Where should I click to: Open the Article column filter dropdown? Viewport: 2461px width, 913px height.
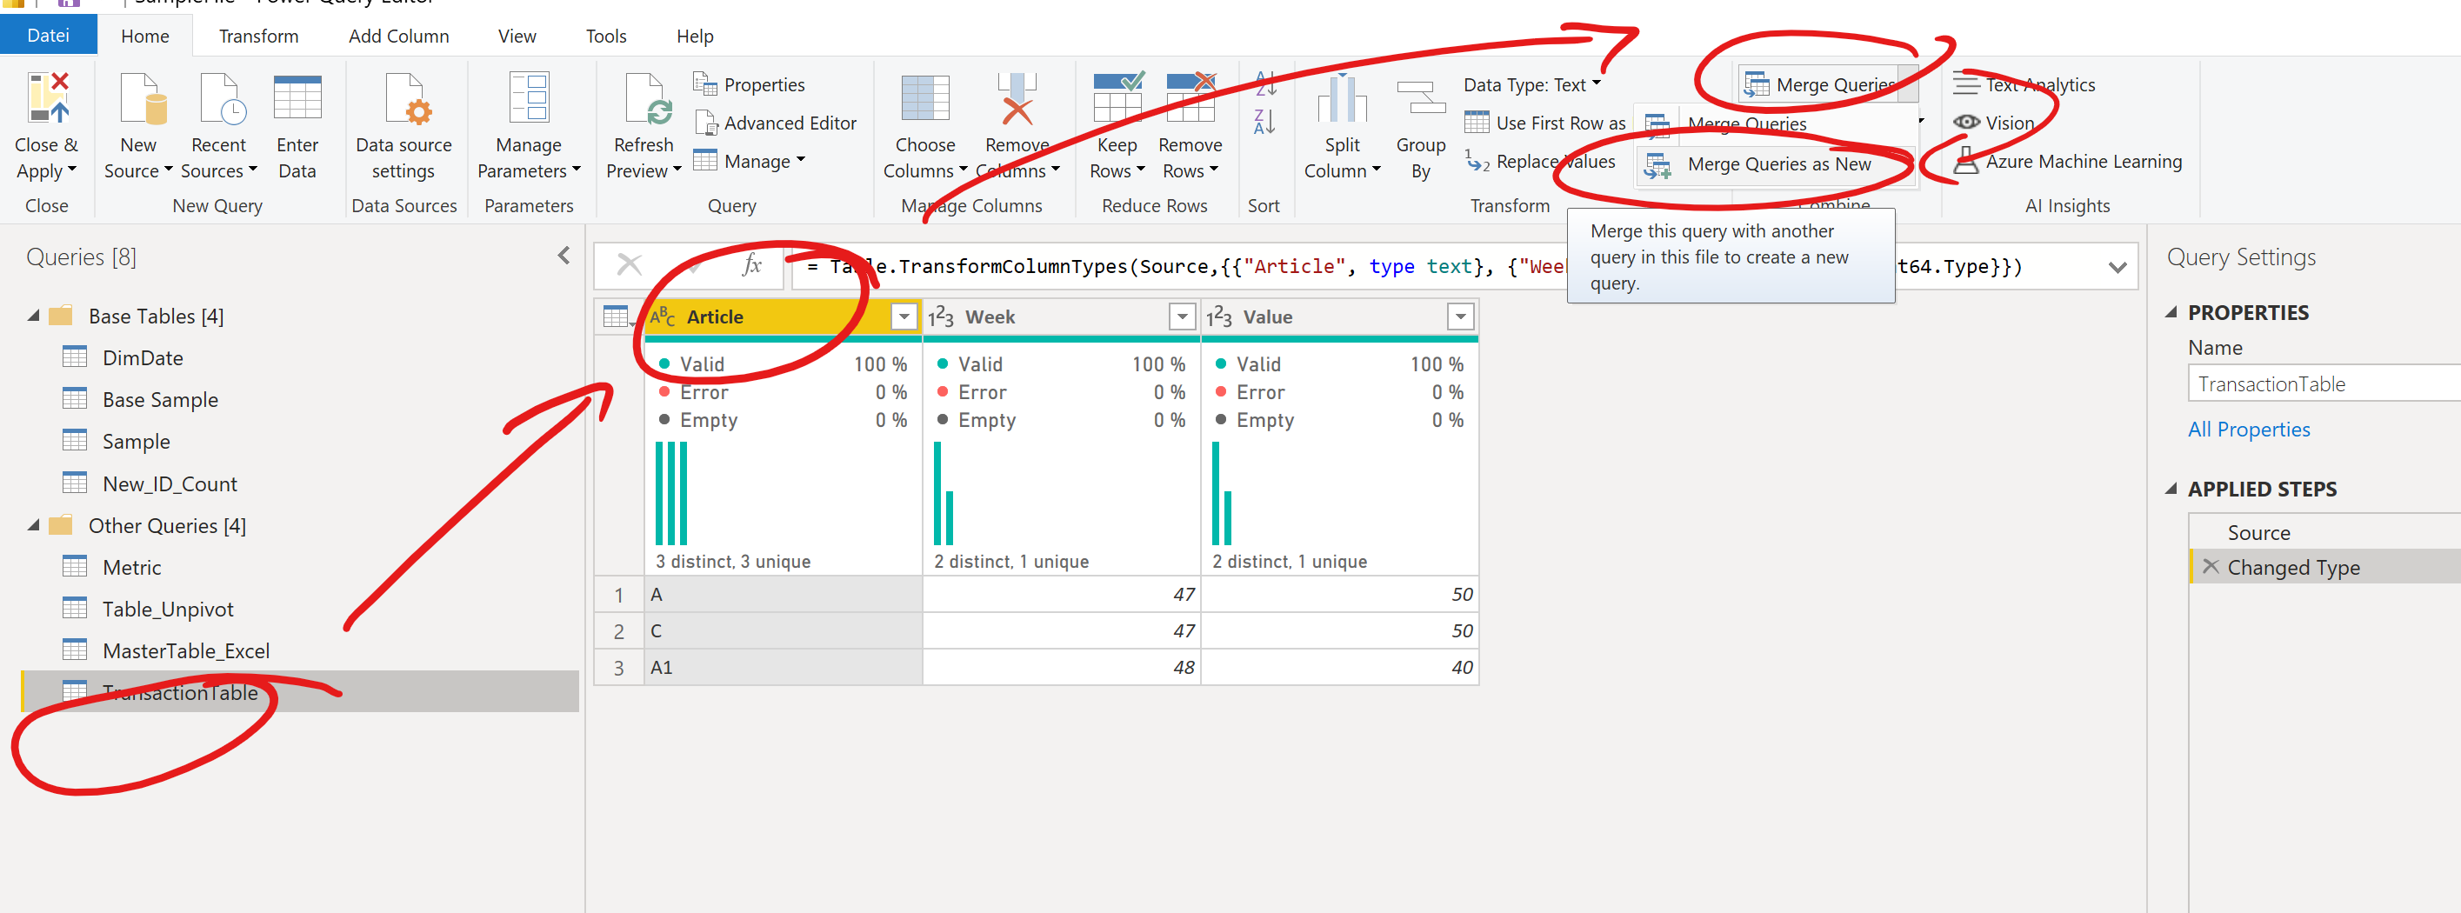[903, 317]
